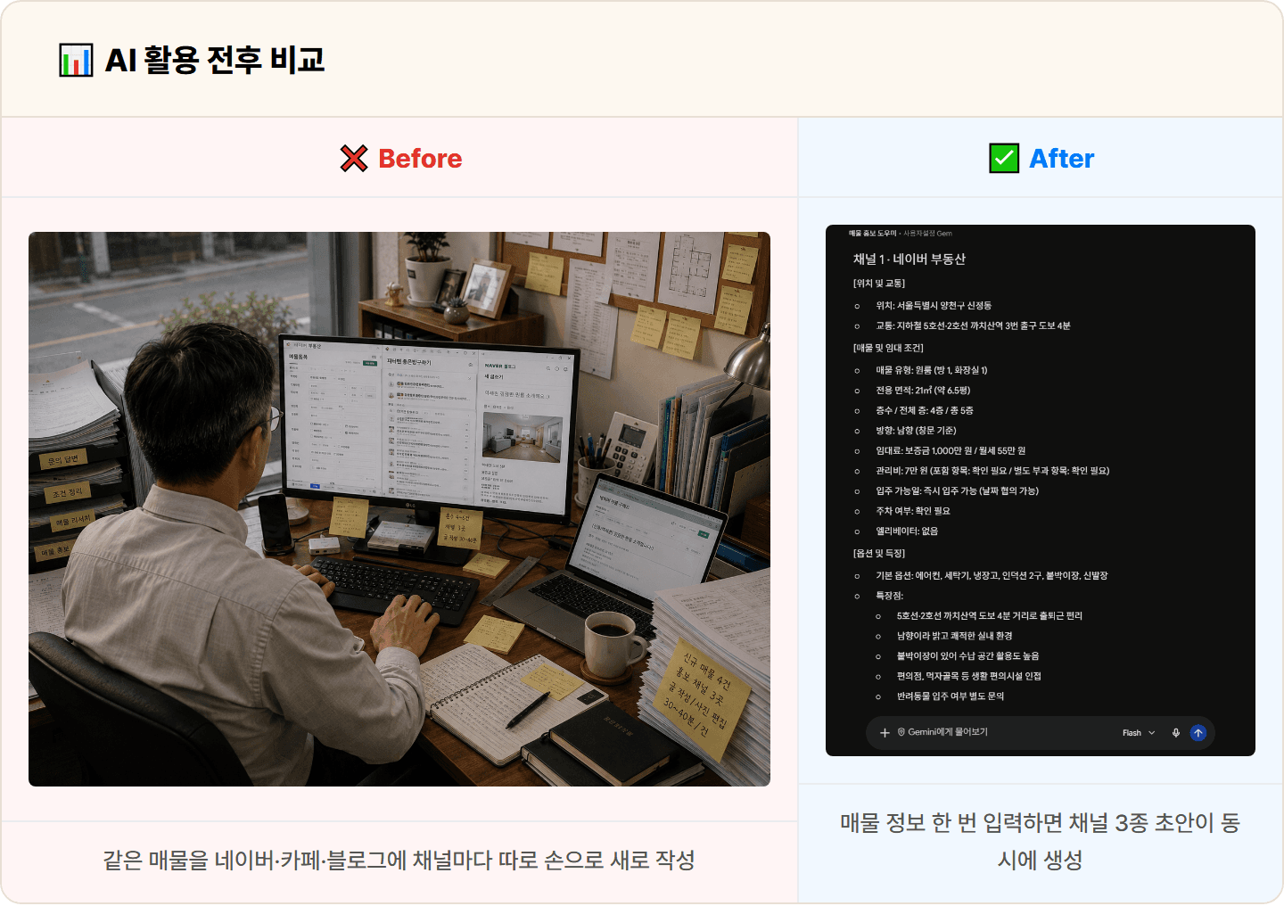The width and height of the screenshot is (1284, 906).
Task: Click the '매물 홍보 도우미' Gem name
Action: [x=872, y=234]
